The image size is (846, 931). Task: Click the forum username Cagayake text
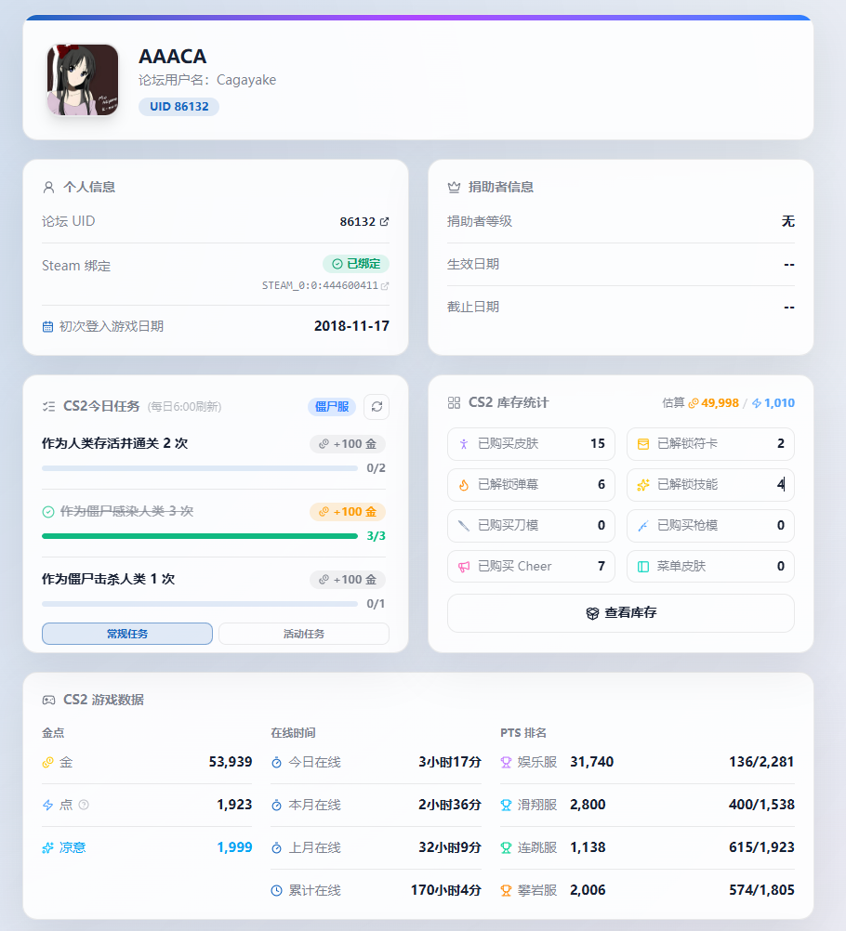coord(246,80)
